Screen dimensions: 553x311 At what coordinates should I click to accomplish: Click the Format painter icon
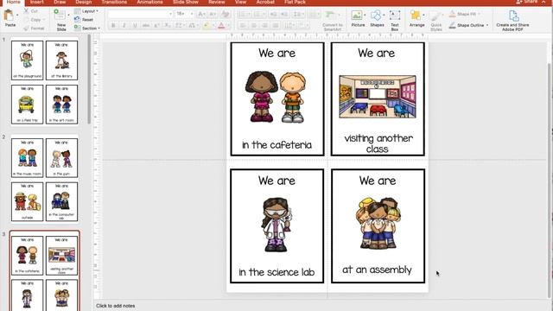(x=27, y=29)
